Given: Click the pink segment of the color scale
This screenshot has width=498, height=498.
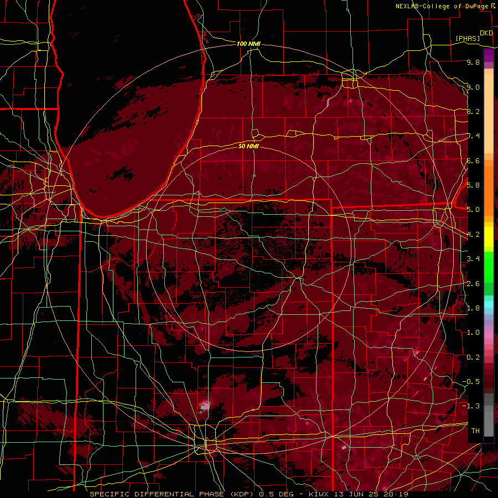Looking at the screenshot, I should [x=489, y=334].
